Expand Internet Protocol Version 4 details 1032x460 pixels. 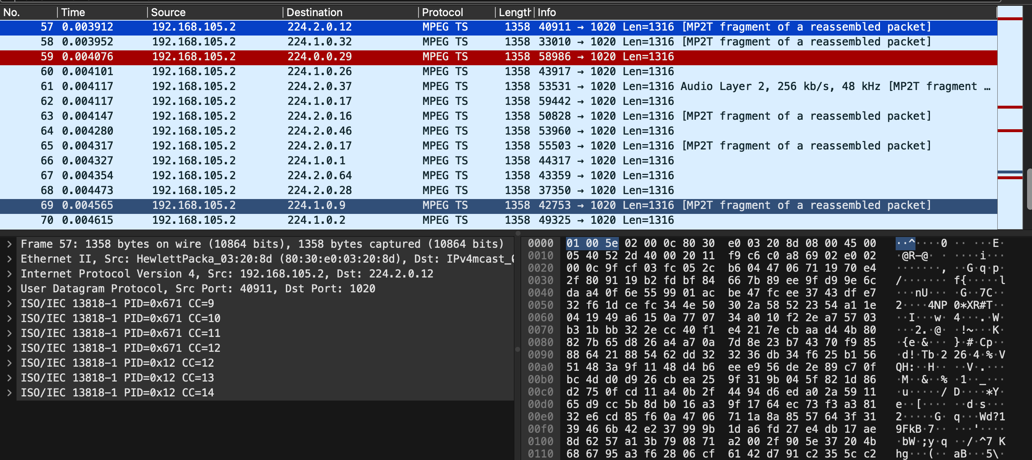(10, 273)
